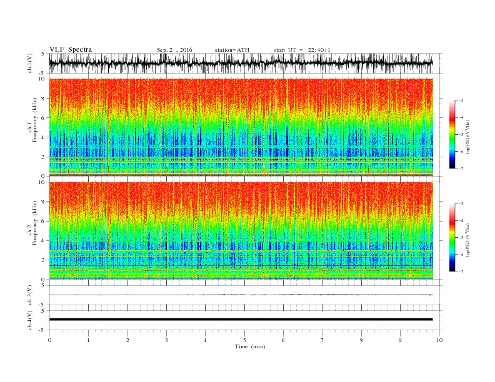Click the '3' tick on the time axis
The image size is (495, 382).
(166, 340)
